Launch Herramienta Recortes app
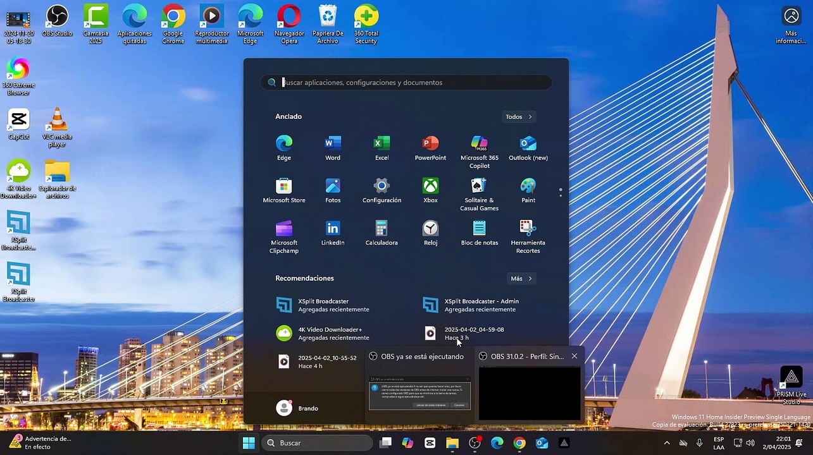Image resolution: width=813 pixels, height=455 pixels. point(528,237)
